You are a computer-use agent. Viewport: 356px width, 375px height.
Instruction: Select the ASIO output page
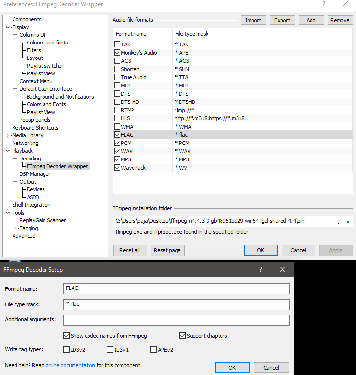(x=33, y=197)
